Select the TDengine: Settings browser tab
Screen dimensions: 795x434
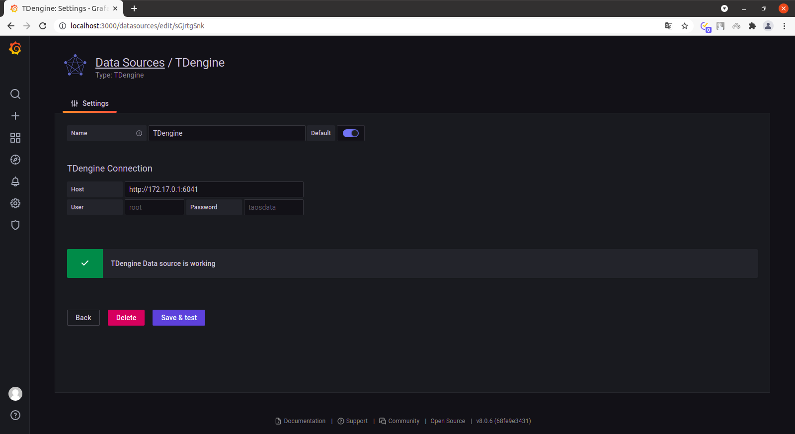click(65, 8)
